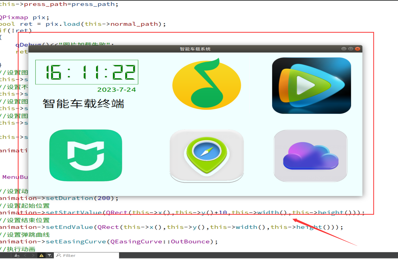Toggle the warning triangle issues button
The width and height of the screenshot is (398, 259).
(x=41, y=255)
